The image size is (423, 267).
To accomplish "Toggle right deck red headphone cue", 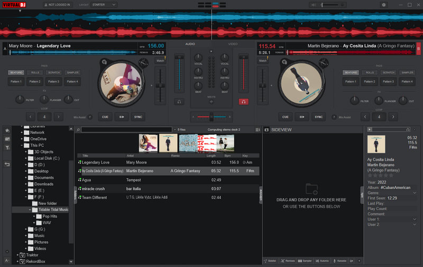I will click(244, 102).
